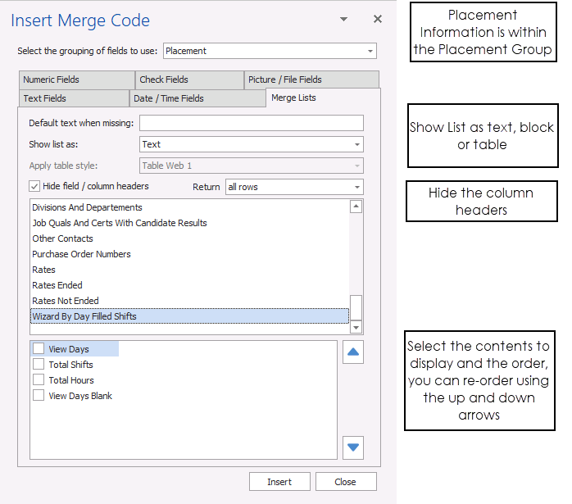Click the Close button at bottom
572x504 pixels.
click(345, 482)
